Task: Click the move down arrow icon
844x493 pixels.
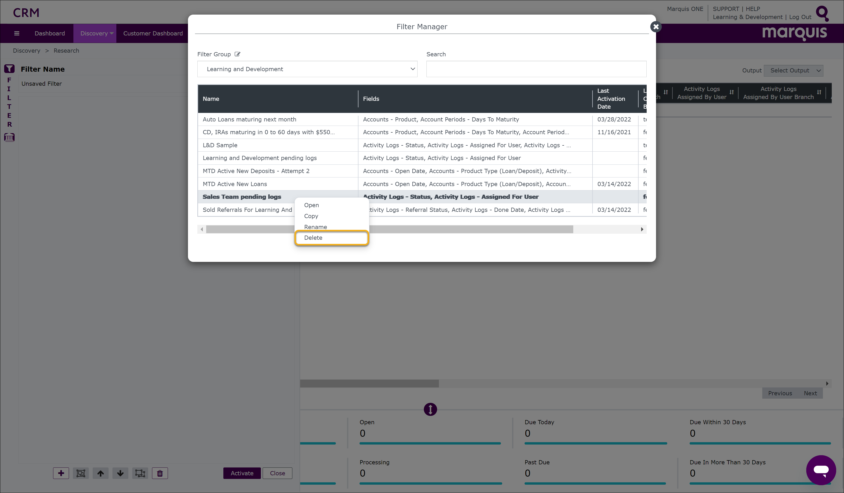Action: pyautogui.click(x=120, y=473)
